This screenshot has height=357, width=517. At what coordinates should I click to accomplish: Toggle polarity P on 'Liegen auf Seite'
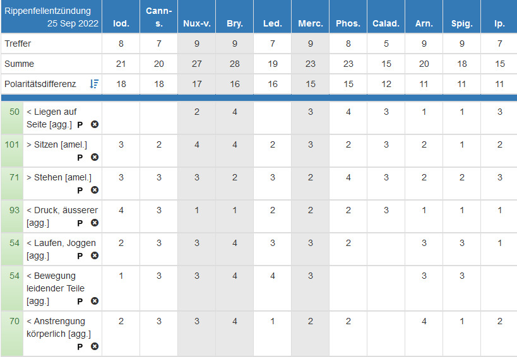pyautogui.click(x=80, y=124)
